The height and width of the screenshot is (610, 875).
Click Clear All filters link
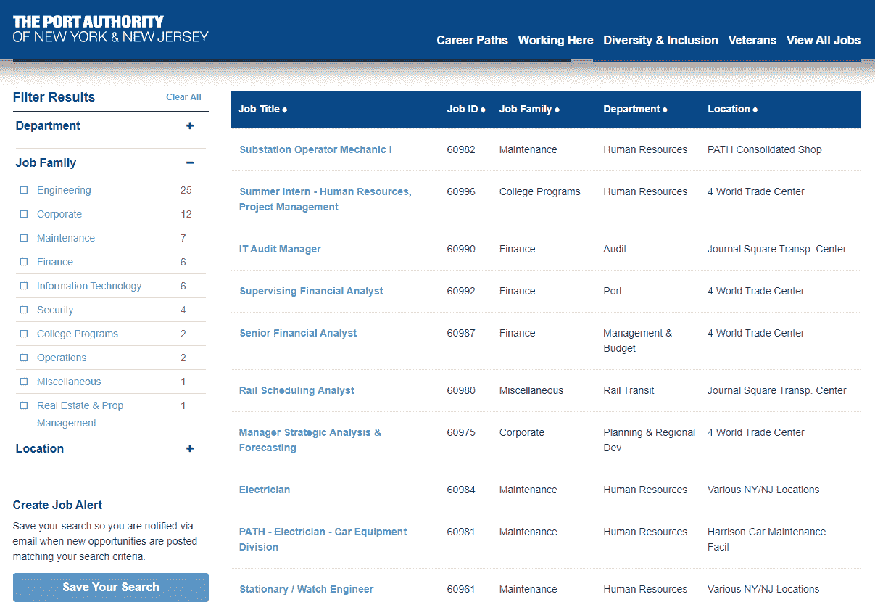183,97
